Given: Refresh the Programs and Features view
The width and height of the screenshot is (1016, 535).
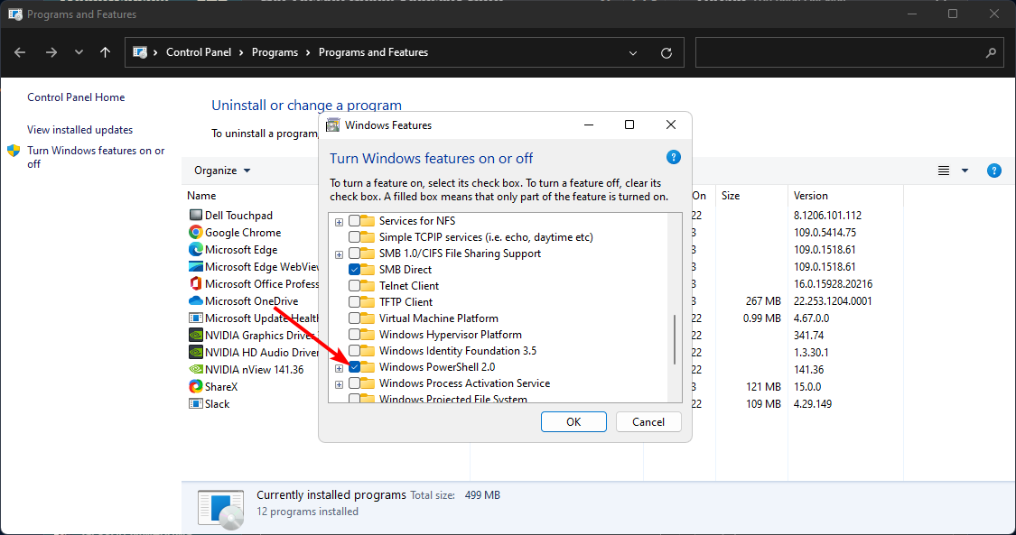Looking at the screenshot, I should [666, 53].
